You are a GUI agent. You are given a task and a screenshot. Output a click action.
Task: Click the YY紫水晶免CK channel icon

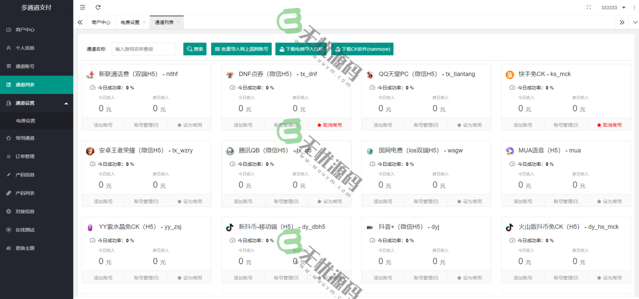90,228
